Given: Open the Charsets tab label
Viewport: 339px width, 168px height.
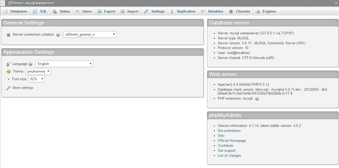Looking at the screenshot, I should coord(243,11).
